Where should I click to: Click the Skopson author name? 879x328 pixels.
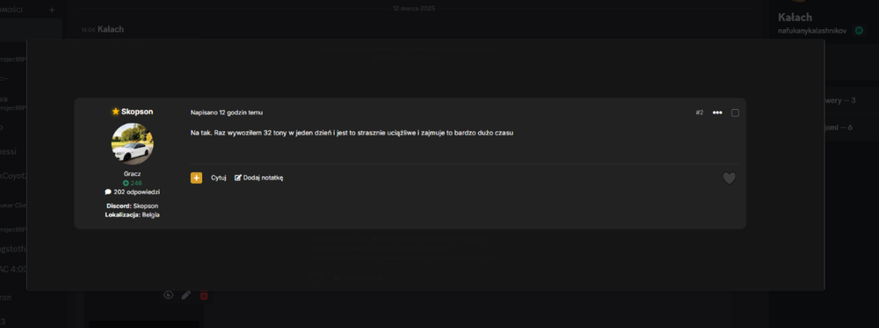(x=137, y=112)
